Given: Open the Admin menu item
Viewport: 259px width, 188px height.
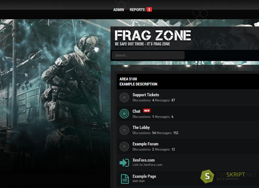Looking at the screenshot, I should 119,10.
